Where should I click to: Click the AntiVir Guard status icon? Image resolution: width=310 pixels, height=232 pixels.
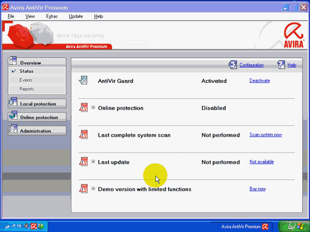pos(83,81)
